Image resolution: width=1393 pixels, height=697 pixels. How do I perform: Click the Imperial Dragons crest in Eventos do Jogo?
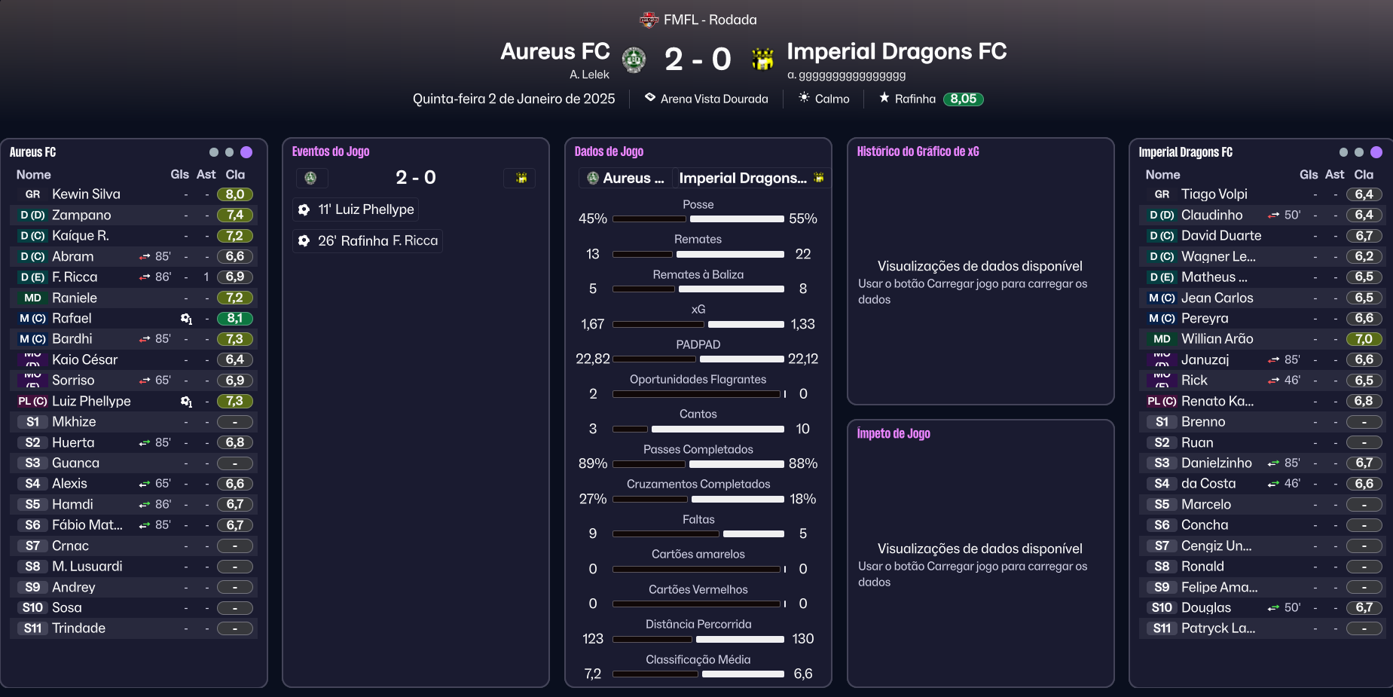click(521, 178)
